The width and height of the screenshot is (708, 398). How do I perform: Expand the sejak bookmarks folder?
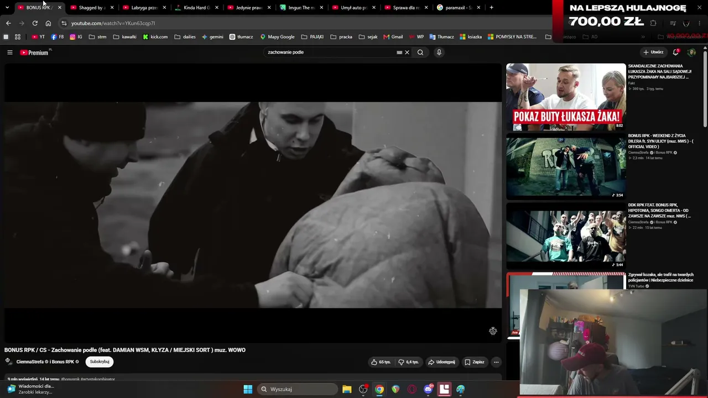(x=368, y=37)
